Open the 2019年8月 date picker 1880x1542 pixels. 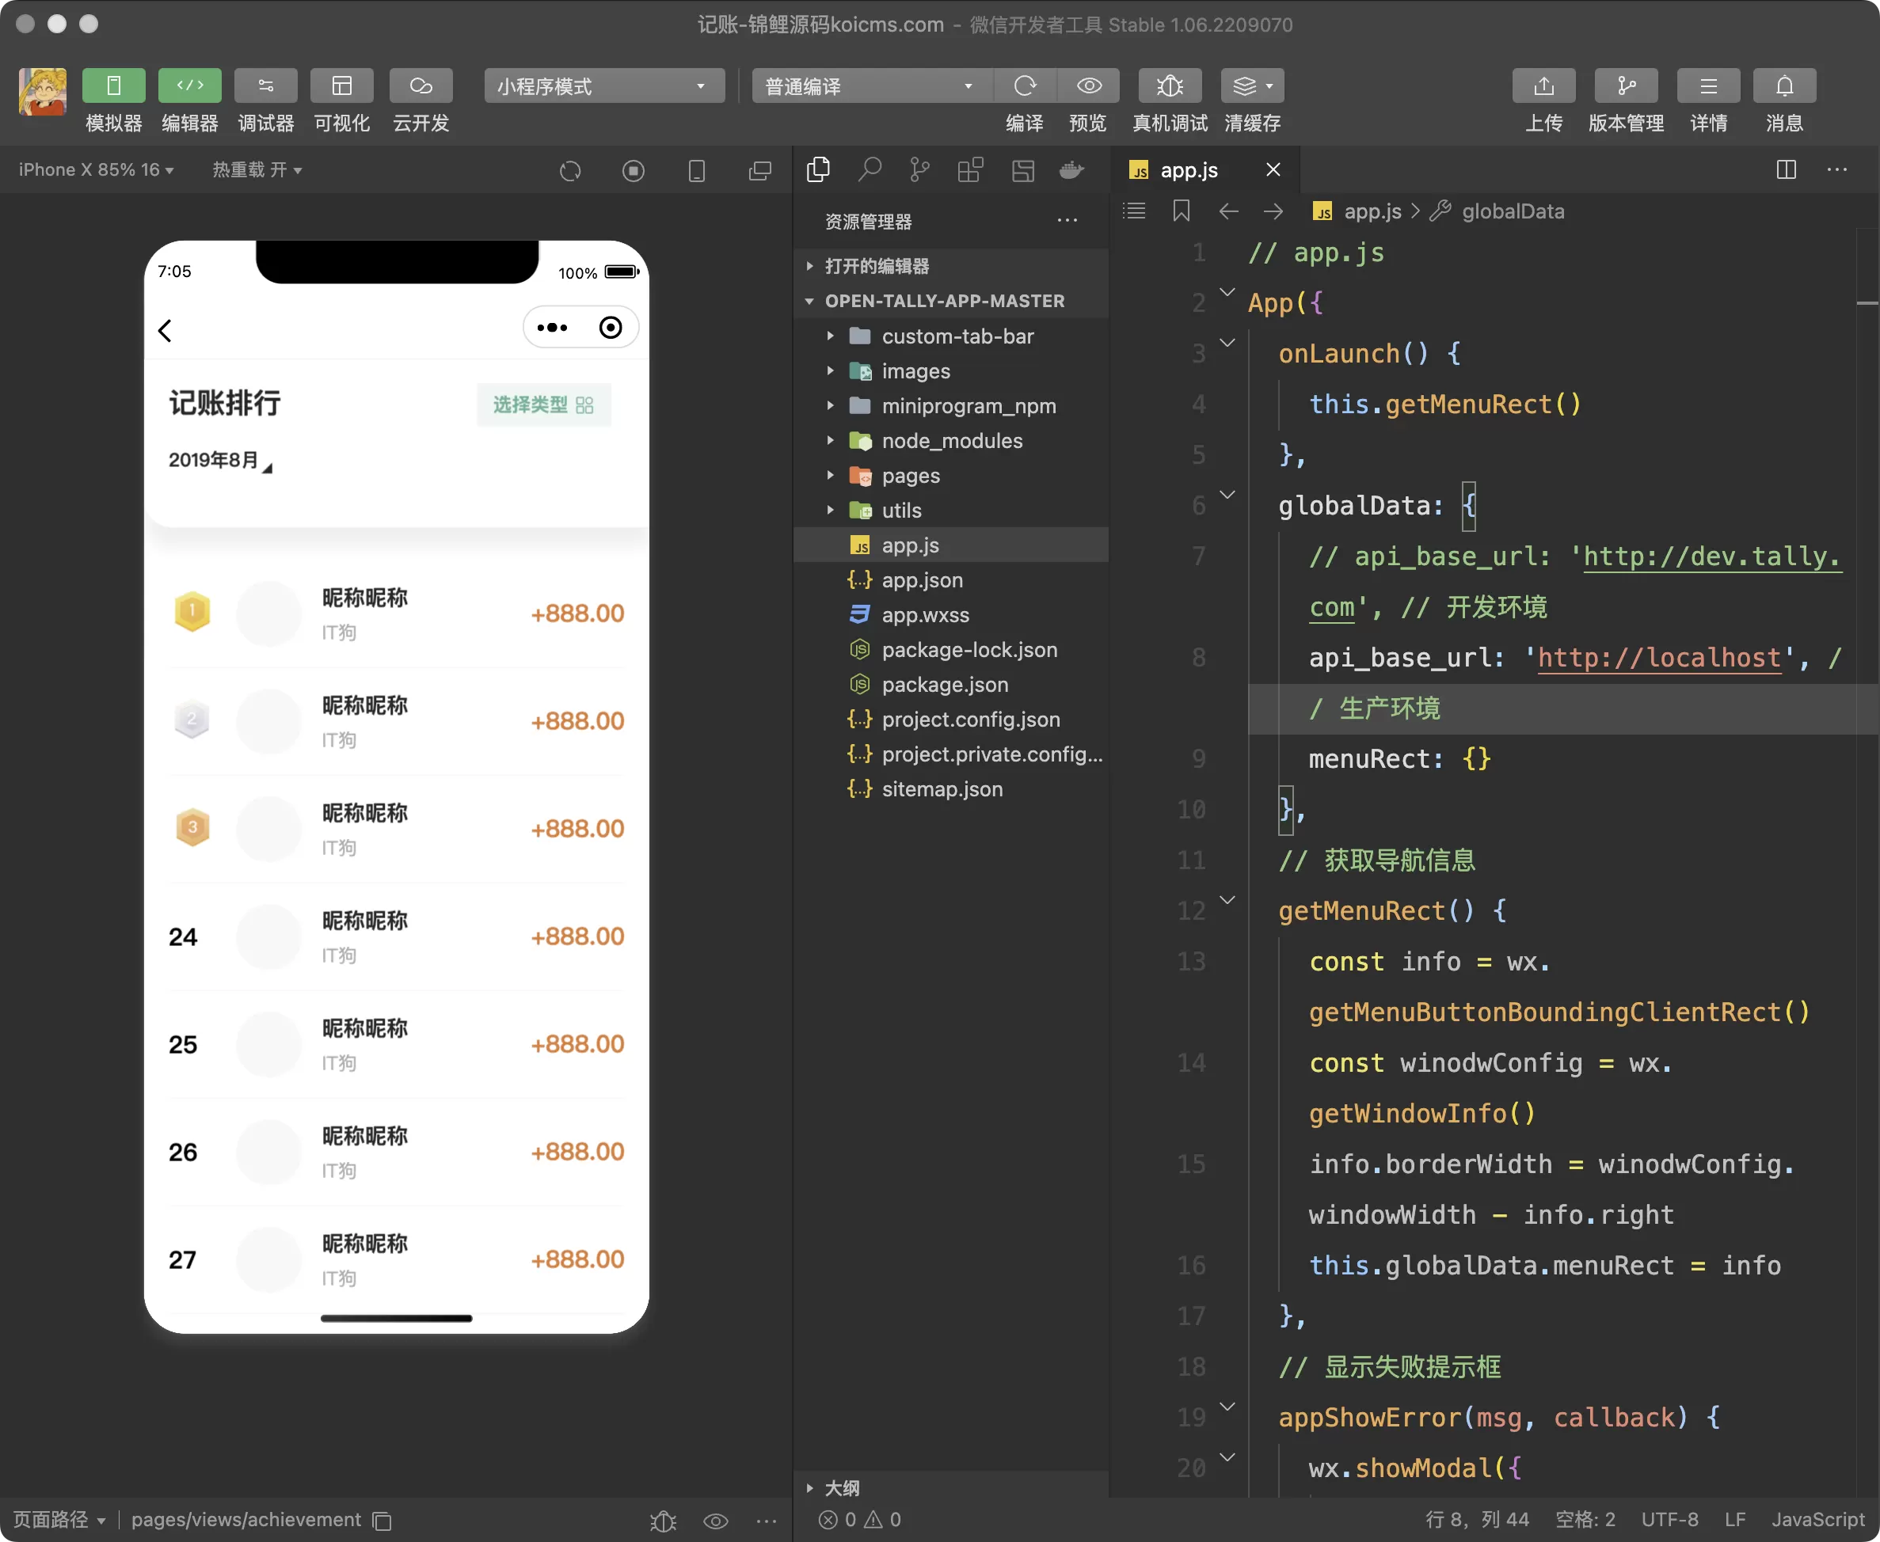pos(220,460)
